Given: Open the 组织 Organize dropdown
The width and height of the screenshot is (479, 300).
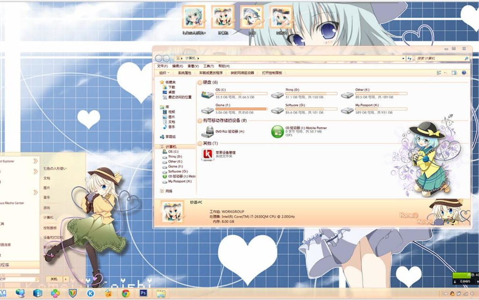Looking at the screenshot, I should click(x=164, y=73).
